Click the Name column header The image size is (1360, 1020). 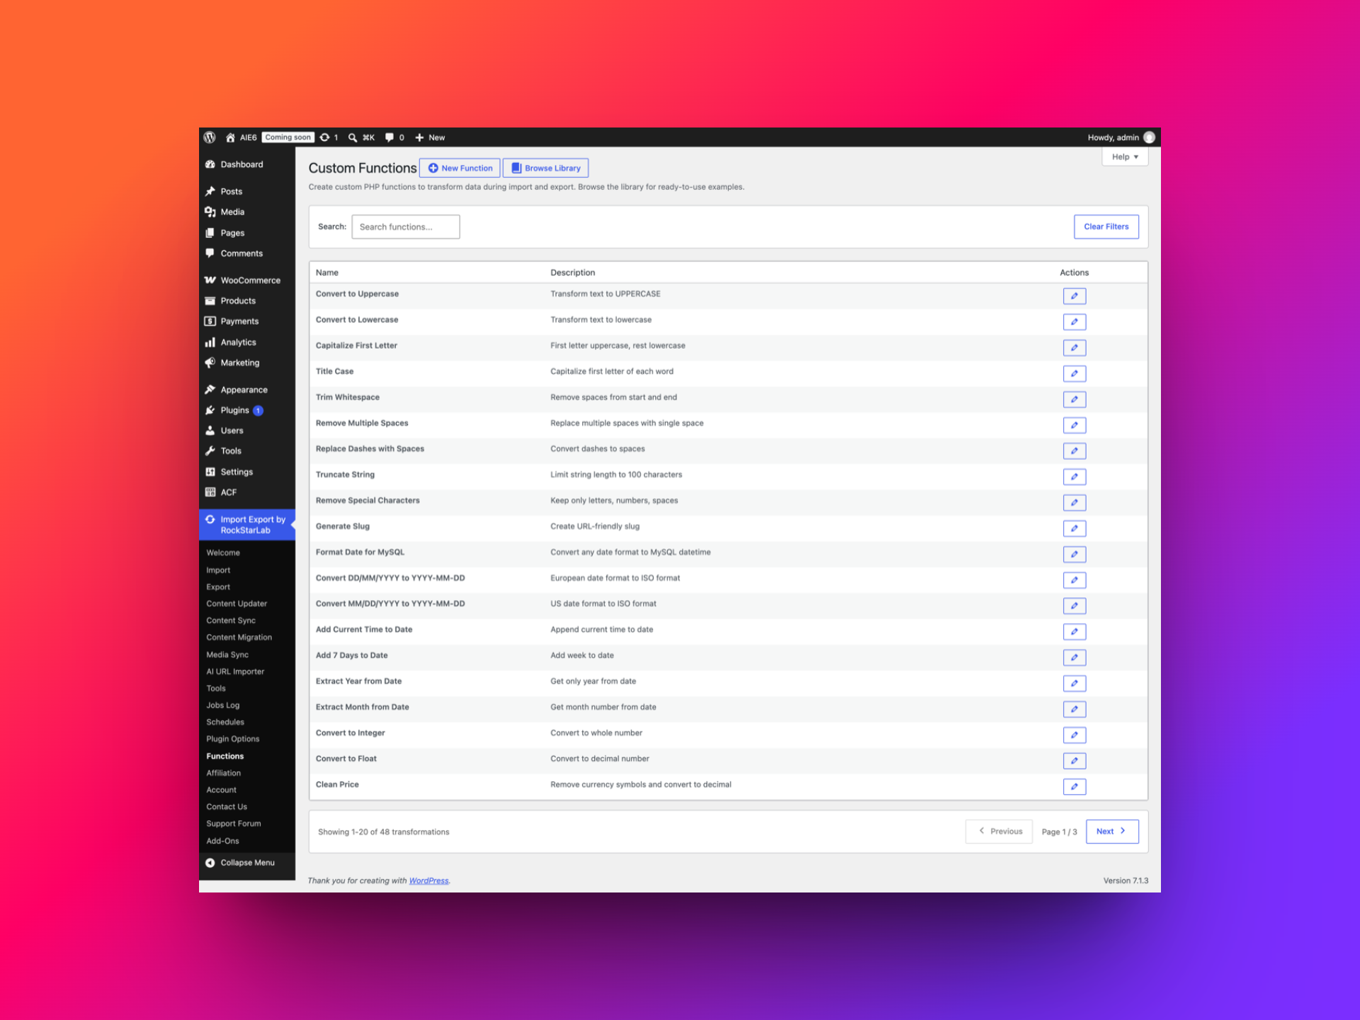click(x=327, y=273)
